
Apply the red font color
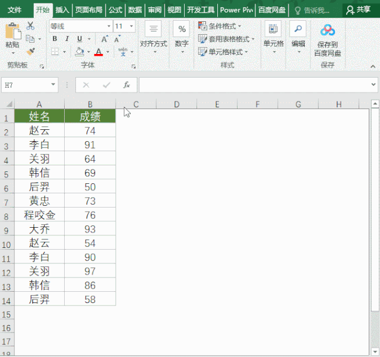(99, 52)
